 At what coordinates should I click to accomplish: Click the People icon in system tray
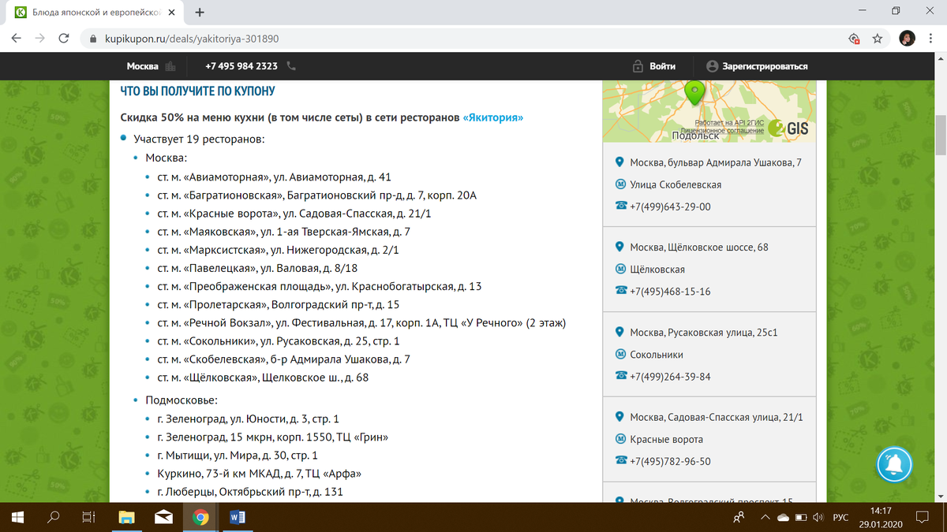[739, 518]
